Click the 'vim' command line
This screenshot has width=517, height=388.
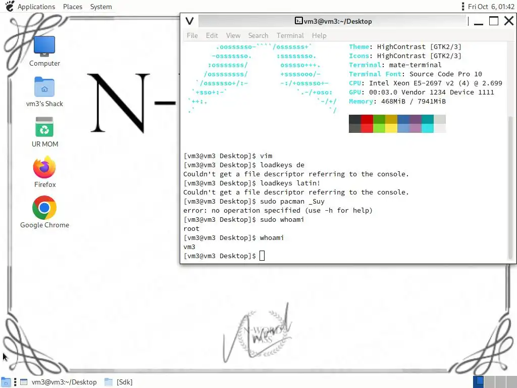(228, 156)
